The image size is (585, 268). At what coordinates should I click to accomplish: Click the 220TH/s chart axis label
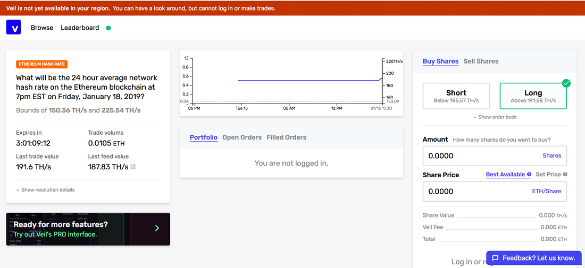[x=394, y=61]
